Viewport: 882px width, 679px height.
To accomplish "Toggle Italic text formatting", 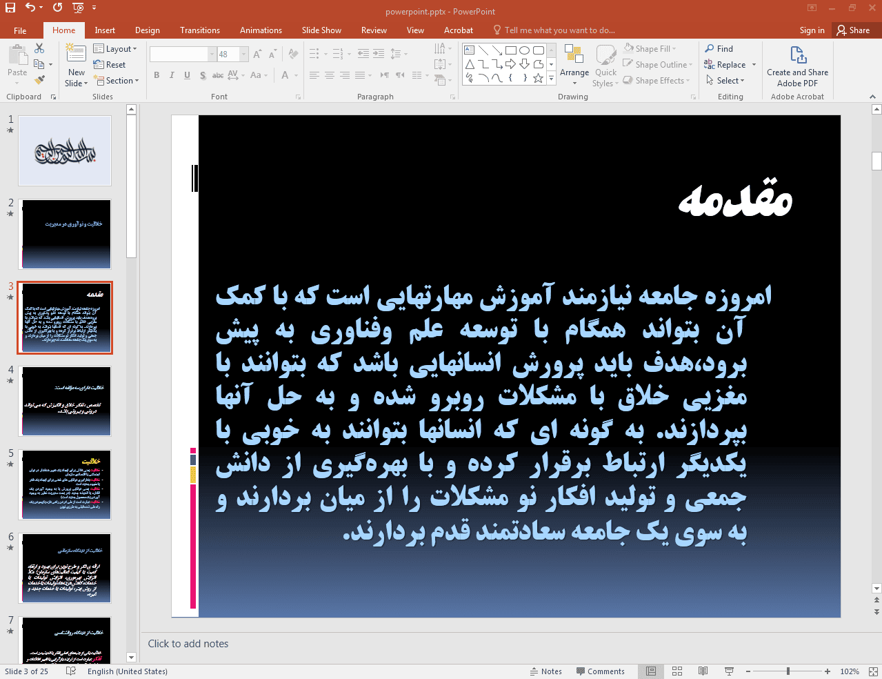I will tap(172, 75).
